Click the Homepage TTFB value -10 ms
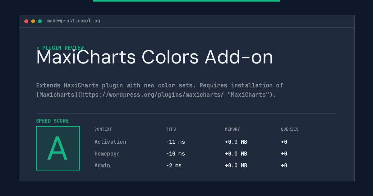Screen dimensions: 373x196 175,154
